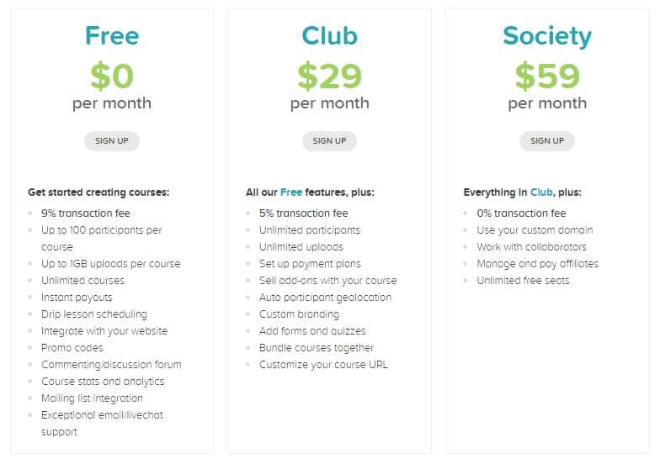Click the 5% transaction fee item
The image size is (660, 464).
click(303, 214)
